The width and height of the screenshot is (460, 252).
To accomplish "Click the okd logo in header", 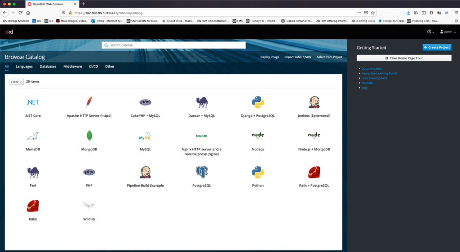I will pyautogui.click(x=9, y=32).
